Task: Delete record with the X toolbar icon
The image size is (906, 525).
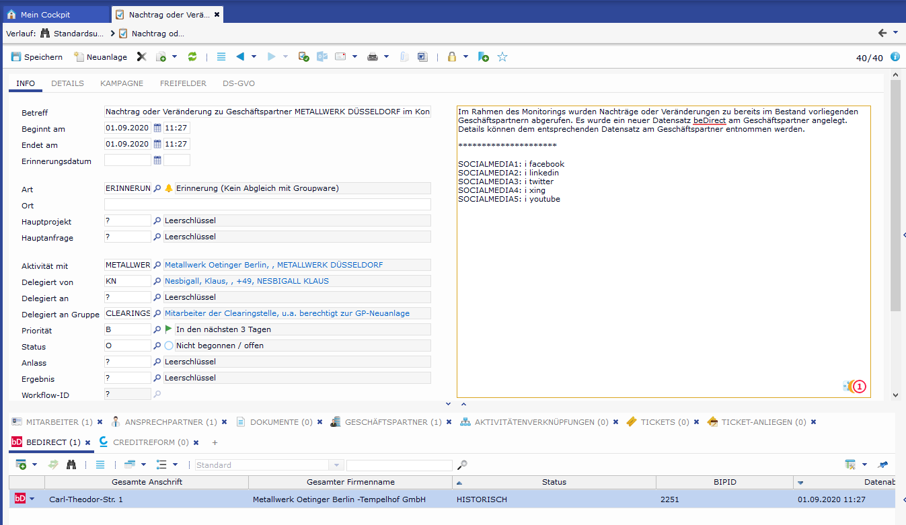Action: coord(141,57)
